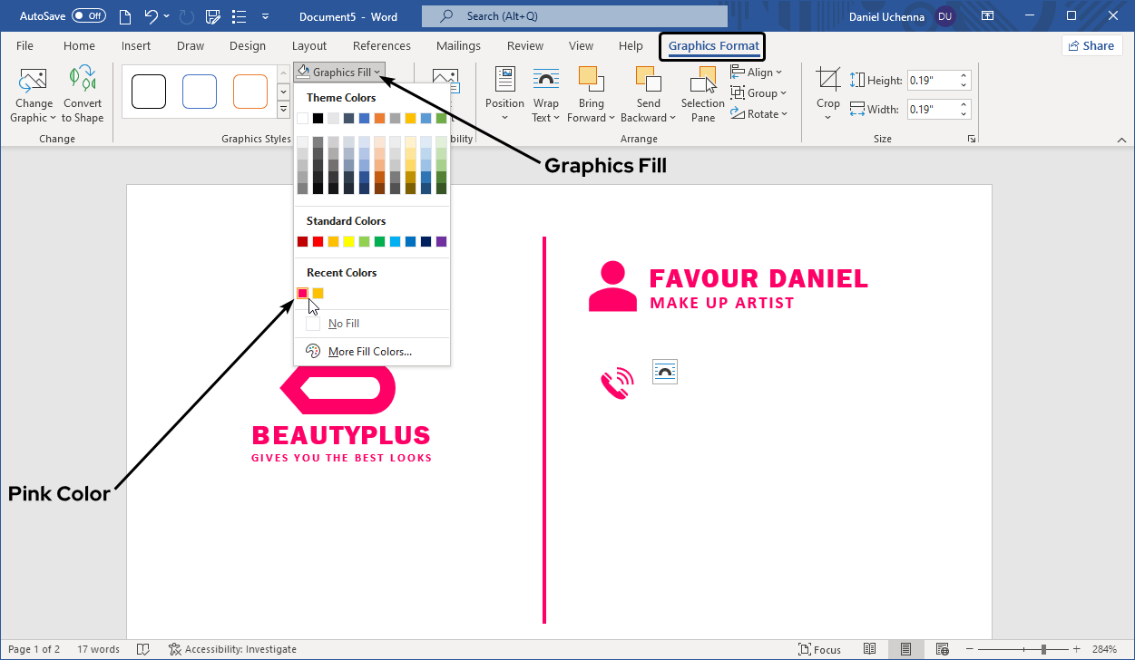Click the Save icon in title bar
The width and height of the screenshot is (1135, 660).
(x=213, y=16)
